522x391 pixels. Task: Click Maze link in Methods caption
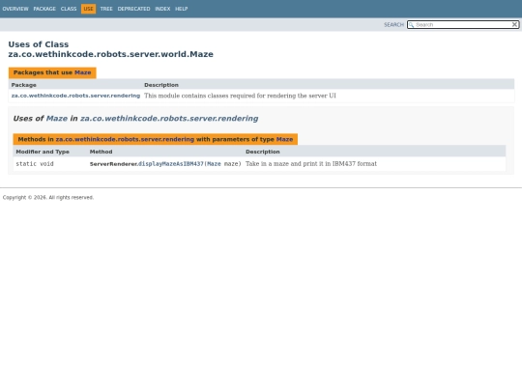[284, 139]
